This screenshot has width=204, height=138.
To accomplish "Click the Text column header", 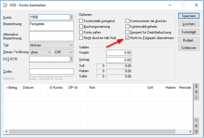I will [x=108, y=88].
